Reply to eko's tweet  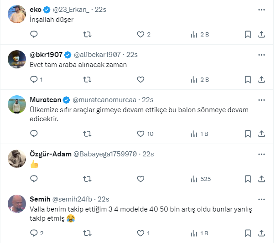pos(34,34)
